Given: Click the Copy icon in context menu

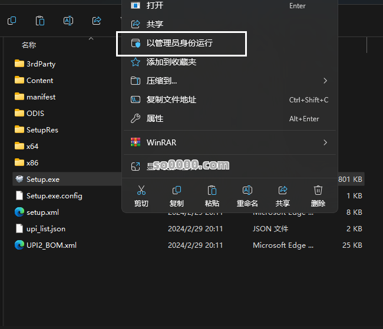Looking at the screenshot, I should tap(176, 190).
